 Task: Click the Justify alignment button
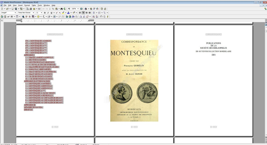point(90,13)
